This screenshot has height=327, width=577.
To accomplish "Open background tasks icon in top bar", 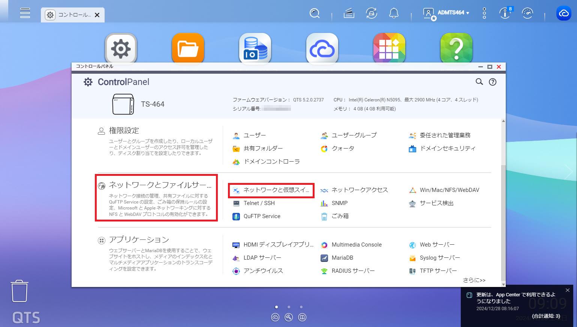I will pyautogui.click(x=349, y=13).
